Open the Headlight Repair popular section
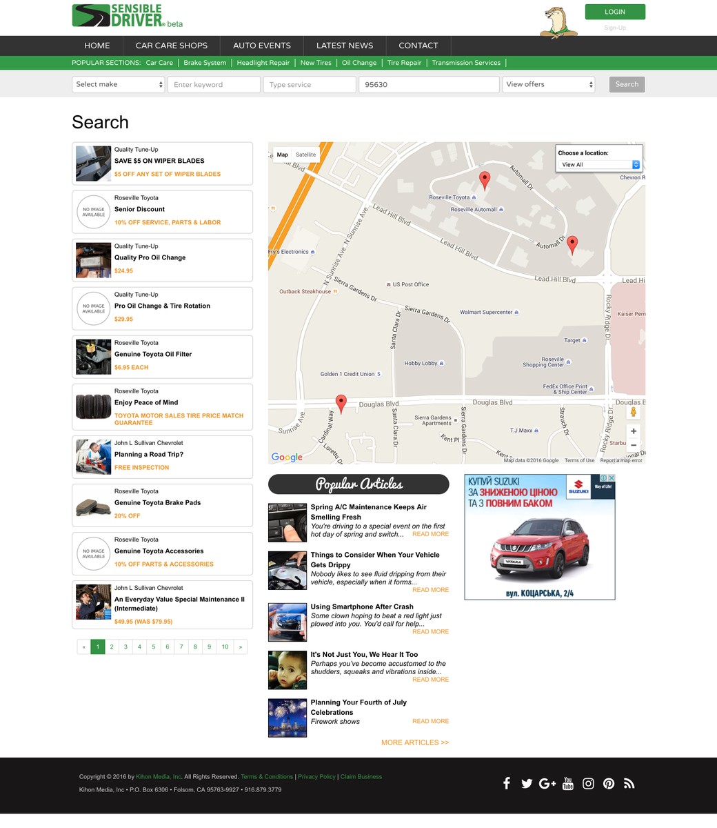 [x=263, y=63]
